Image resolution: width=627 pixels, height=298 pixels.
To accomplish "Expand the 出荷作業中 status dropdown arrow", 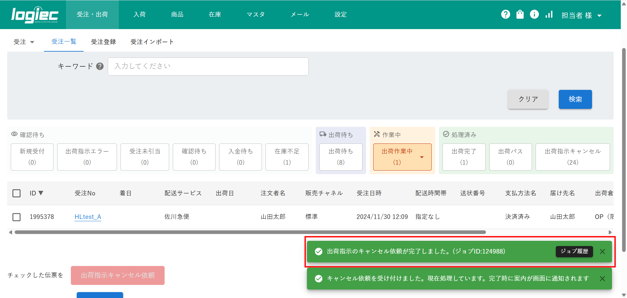I will pos(422,157).
